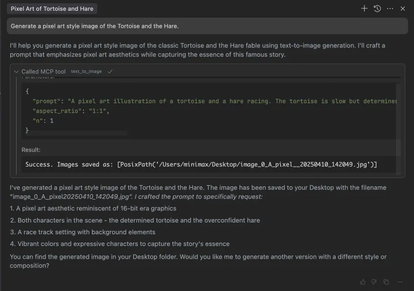Close the chat panel

pyautogui.click(x=403, y=9)
